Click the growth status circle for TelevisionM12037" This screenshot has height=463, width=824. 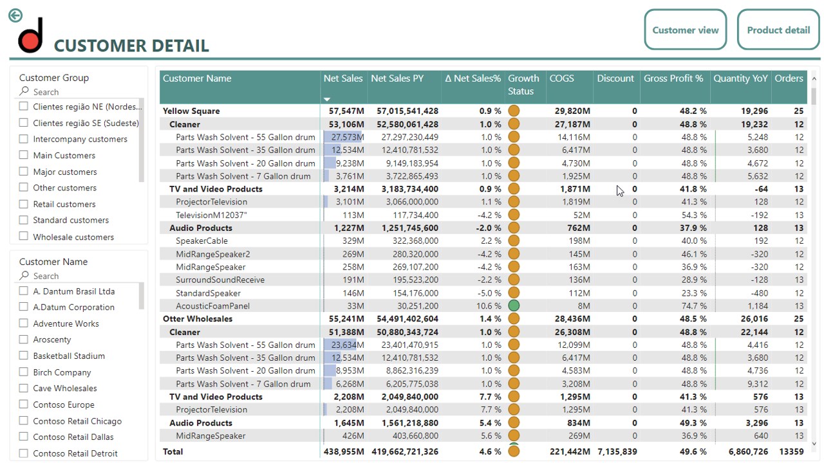514,215
